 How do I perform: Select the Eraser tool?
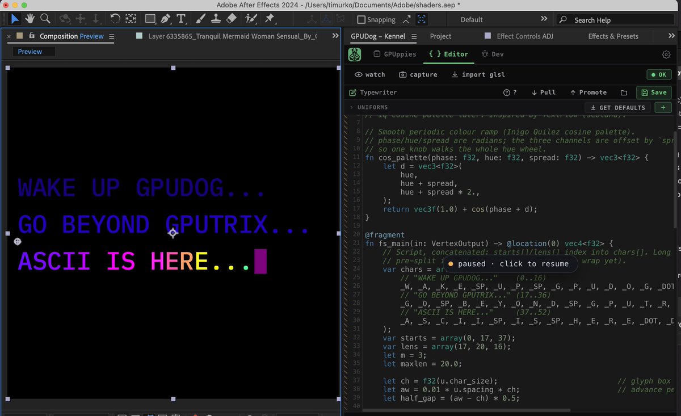pos(231,19)
